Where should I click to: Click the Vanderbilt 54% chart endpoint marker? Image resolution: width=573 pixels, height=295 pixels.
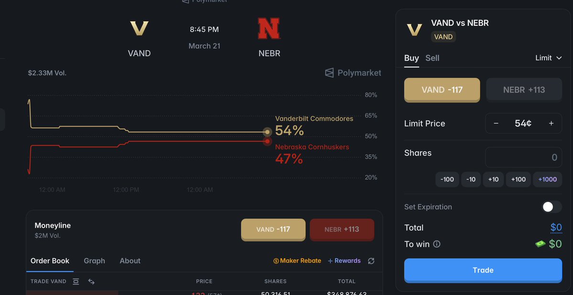coord(268,132)
